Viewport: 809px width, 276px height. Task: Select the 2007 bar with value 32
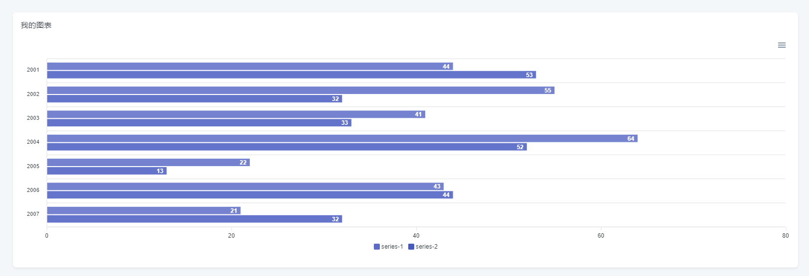[x=194, y=219]
